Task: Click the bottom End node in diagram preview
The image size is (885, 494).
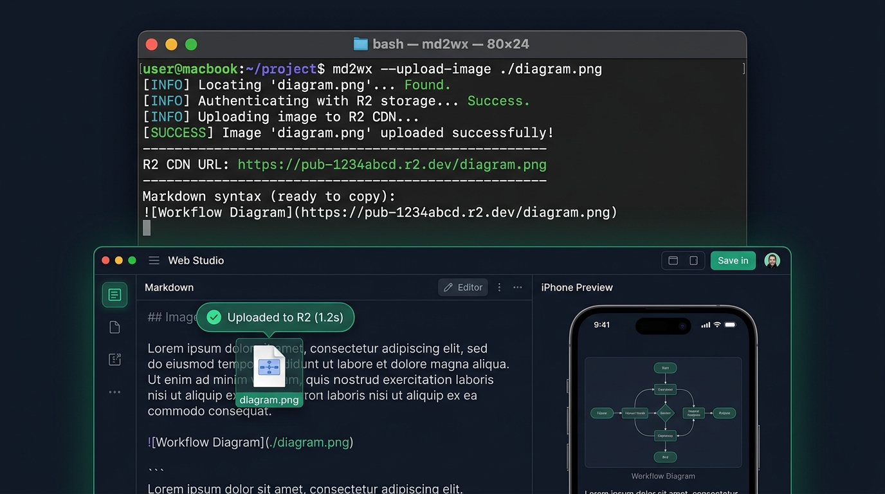Action: [x=665, y=457]
